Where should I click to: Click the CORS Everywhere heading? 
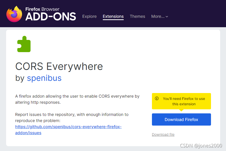click(x=59, y=66)
